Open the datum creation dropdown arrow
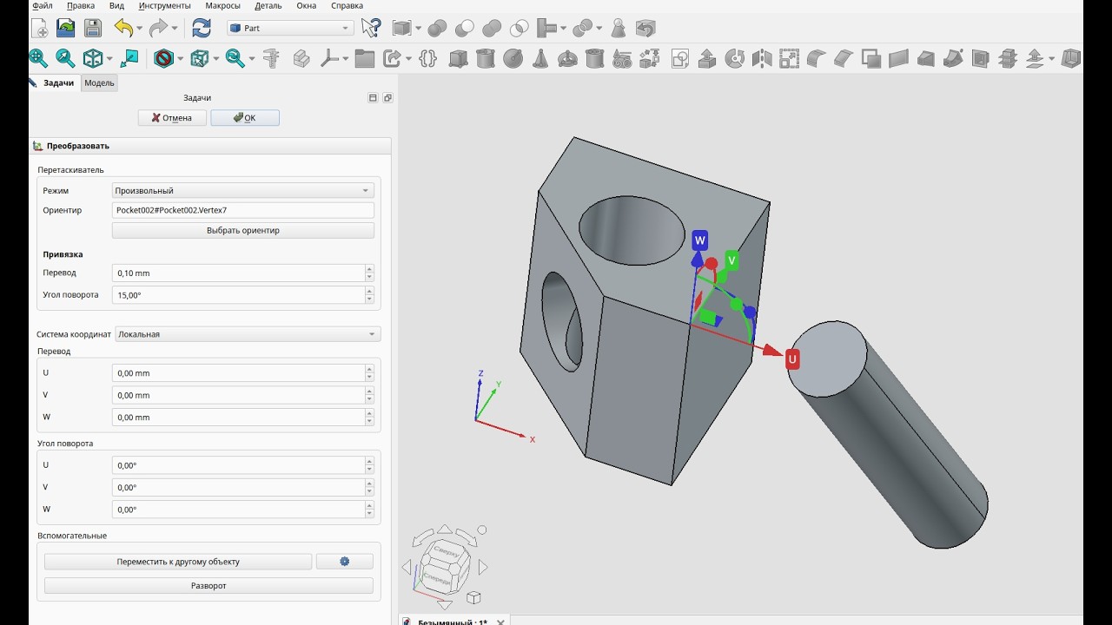 tap(345, 59)
